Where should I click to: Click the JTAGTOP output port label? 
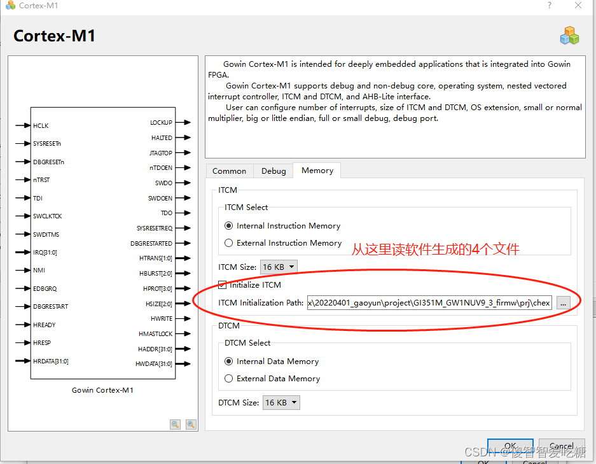pyautogui.click(x=161, y=153)
